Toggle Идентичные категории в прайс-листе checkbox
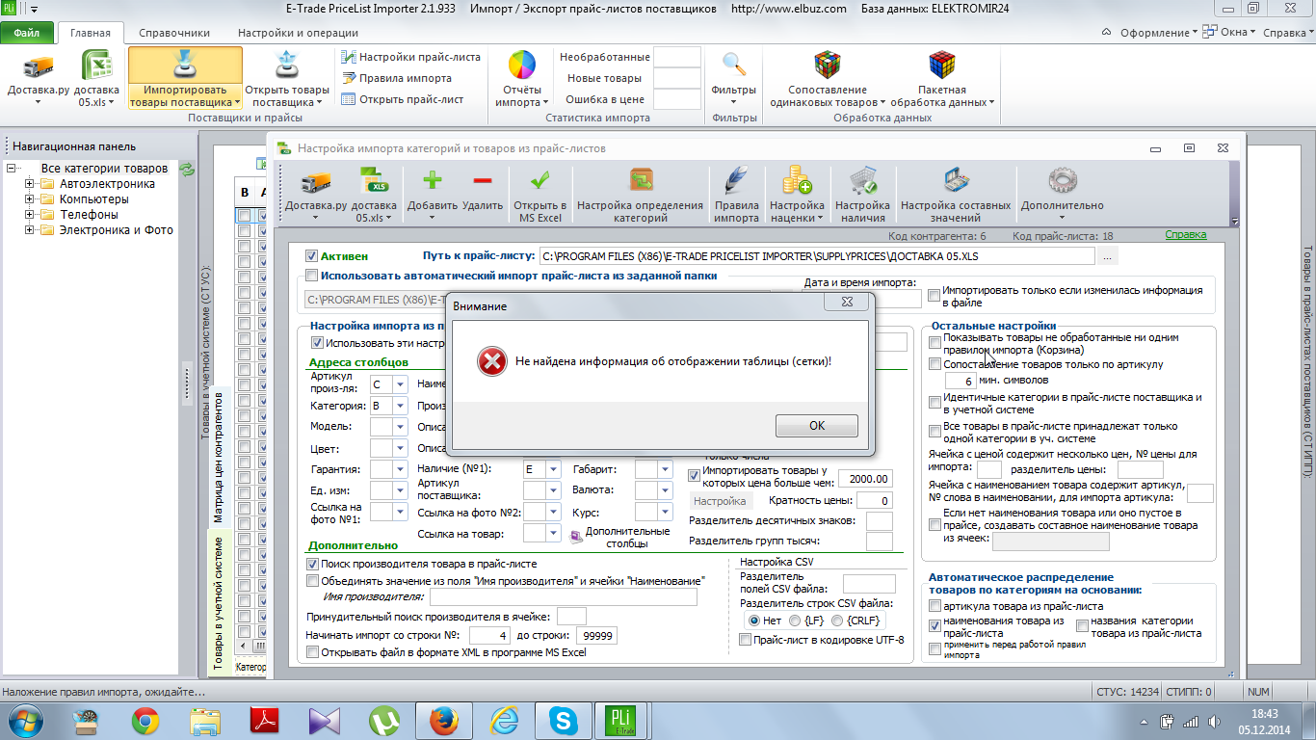The height and width of the screenshot is (740, 1316). pos(934,403)
